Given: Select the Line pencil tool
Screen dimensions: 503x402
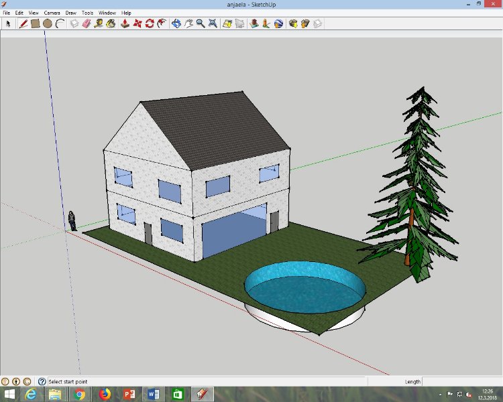Looking at the screenshot, I should point(23,23).
